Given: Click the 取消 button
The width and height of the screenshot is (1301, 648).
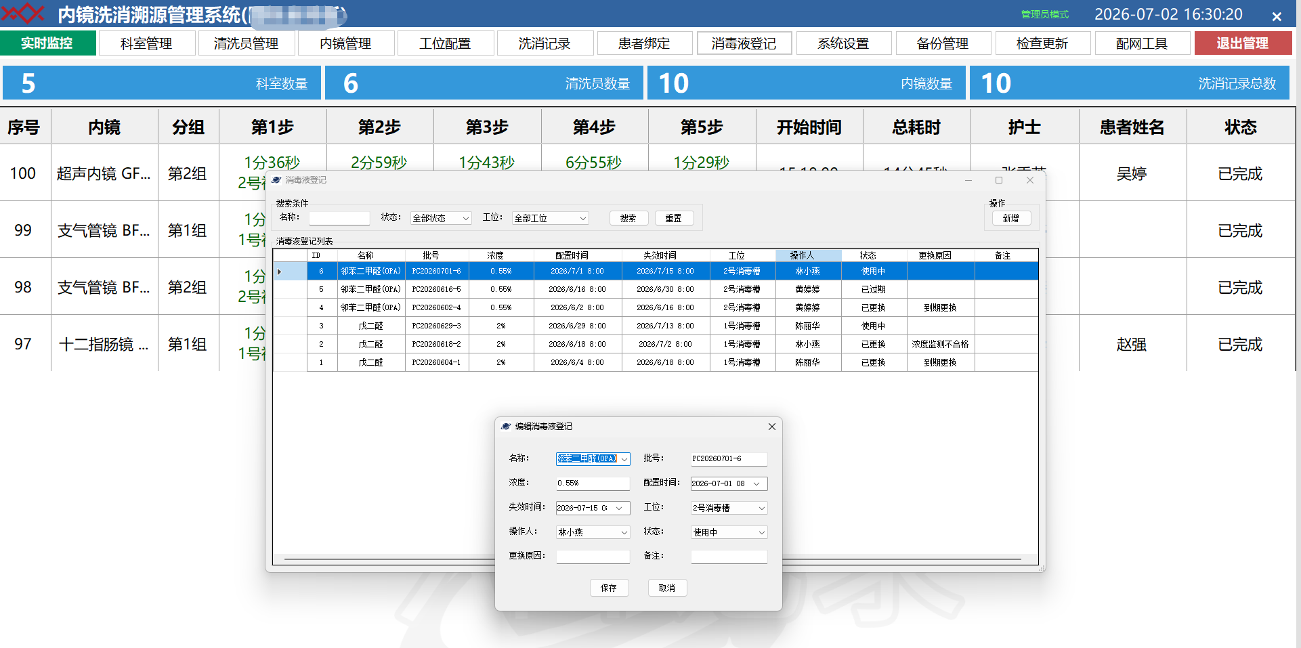Looking at the screenshot, I should click(x=668, y=588).
